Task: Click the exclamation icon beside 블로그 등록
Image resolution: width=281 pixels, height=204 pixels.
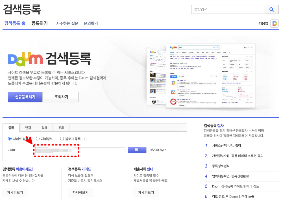Action: tap(84, 138)
